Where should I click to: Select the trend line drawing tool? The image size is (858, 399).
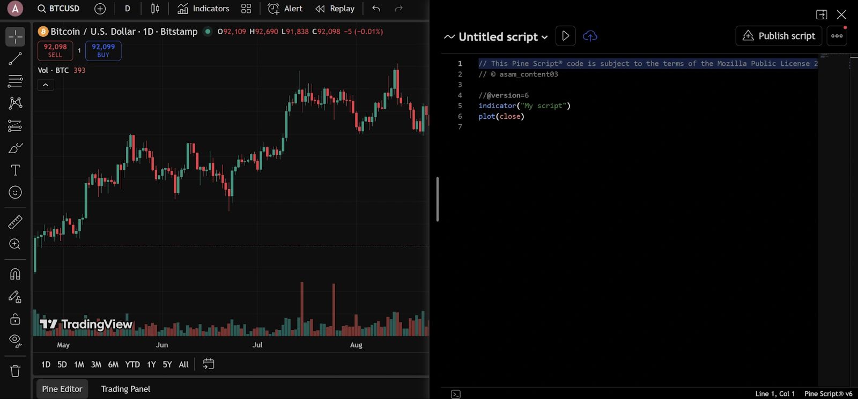[15, 59]
